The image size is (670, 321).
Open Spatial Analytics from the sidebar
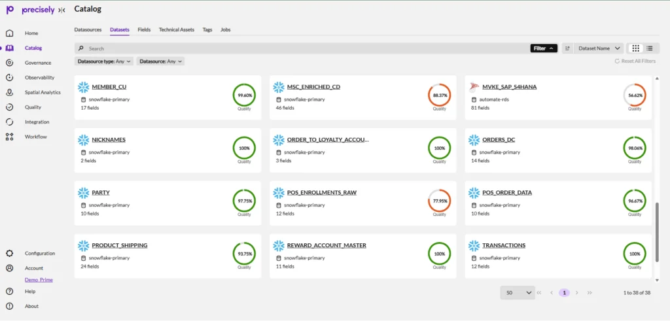tap(9, 92)
